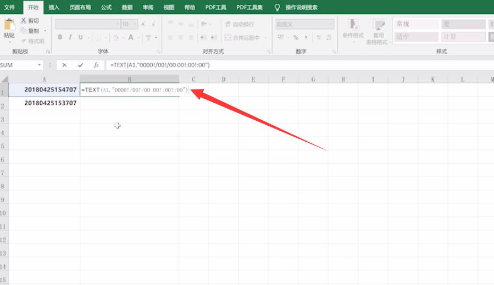The image size is (494, 285).
Task: Click the Percent style icon
Action: point(296,37)
